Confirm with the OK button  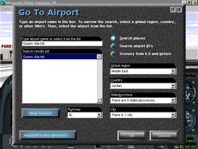(x=132, y=136)
